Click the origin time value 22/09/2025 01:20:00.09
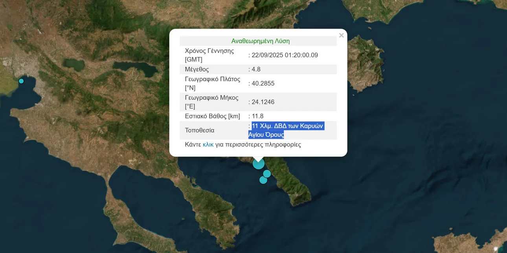 (x=285, y=55)
